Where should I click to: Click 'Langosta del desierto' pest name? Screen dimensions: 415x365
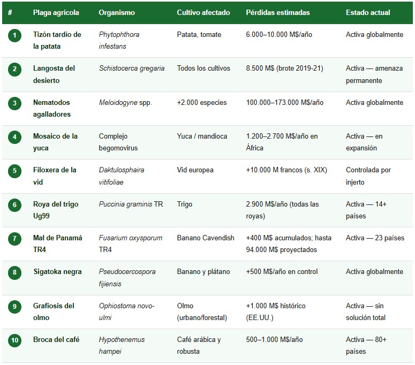[x=54, y=74]
